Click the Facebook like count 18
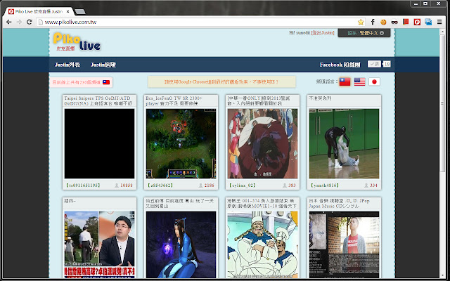The image size is (450, 281). pyautogui.click(x=387, y=64)
